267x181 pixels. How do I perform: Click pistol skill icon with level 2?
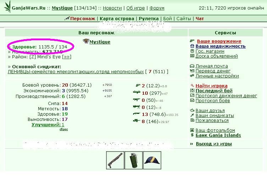click(138, 86)
